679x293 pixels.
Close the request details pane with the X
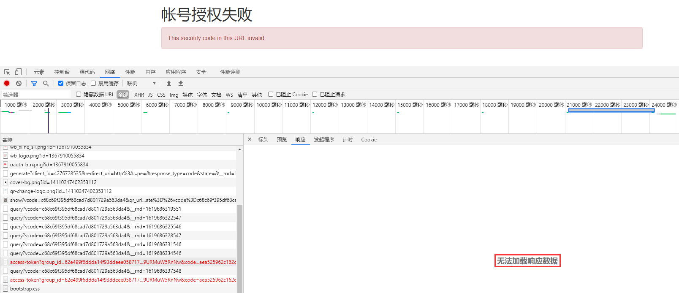coord(250,139)
